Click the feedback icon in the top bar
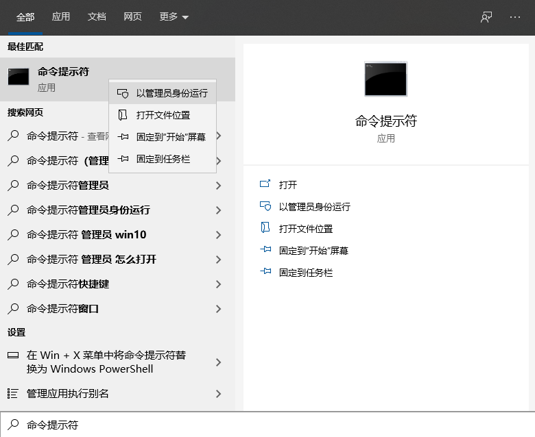 tap(486, 17)
